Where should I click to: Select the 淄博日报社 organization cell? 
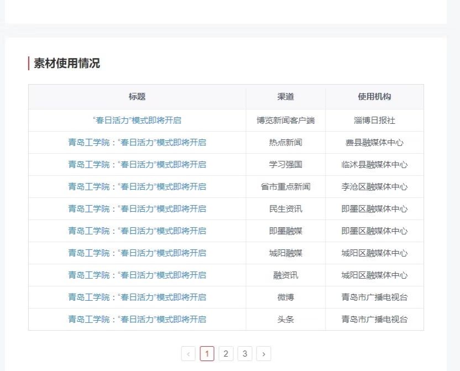[x=374, y=120]
